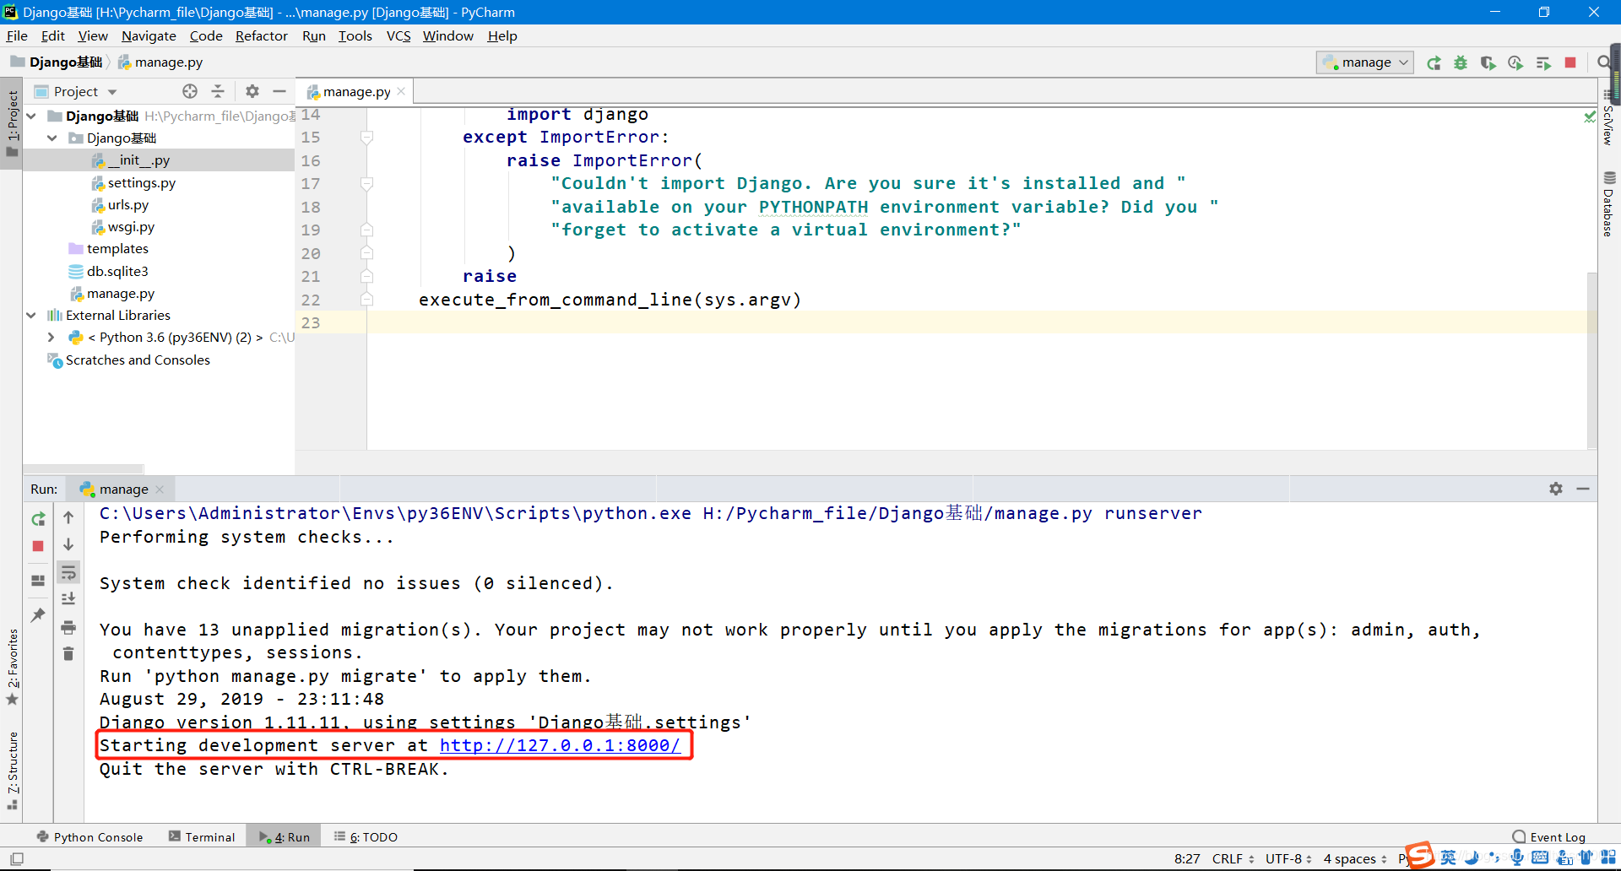Image resolution: width=1621 pixels, height=871 pixels.
Task: Click Sogou input method tray icon
Action: (1419, 855)
